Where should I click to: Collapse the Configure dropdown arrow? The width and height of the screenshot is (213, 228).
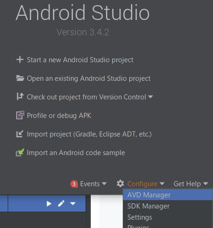tap(162, 184)
